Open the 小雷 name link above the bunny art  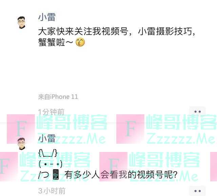tap(47, 138)
